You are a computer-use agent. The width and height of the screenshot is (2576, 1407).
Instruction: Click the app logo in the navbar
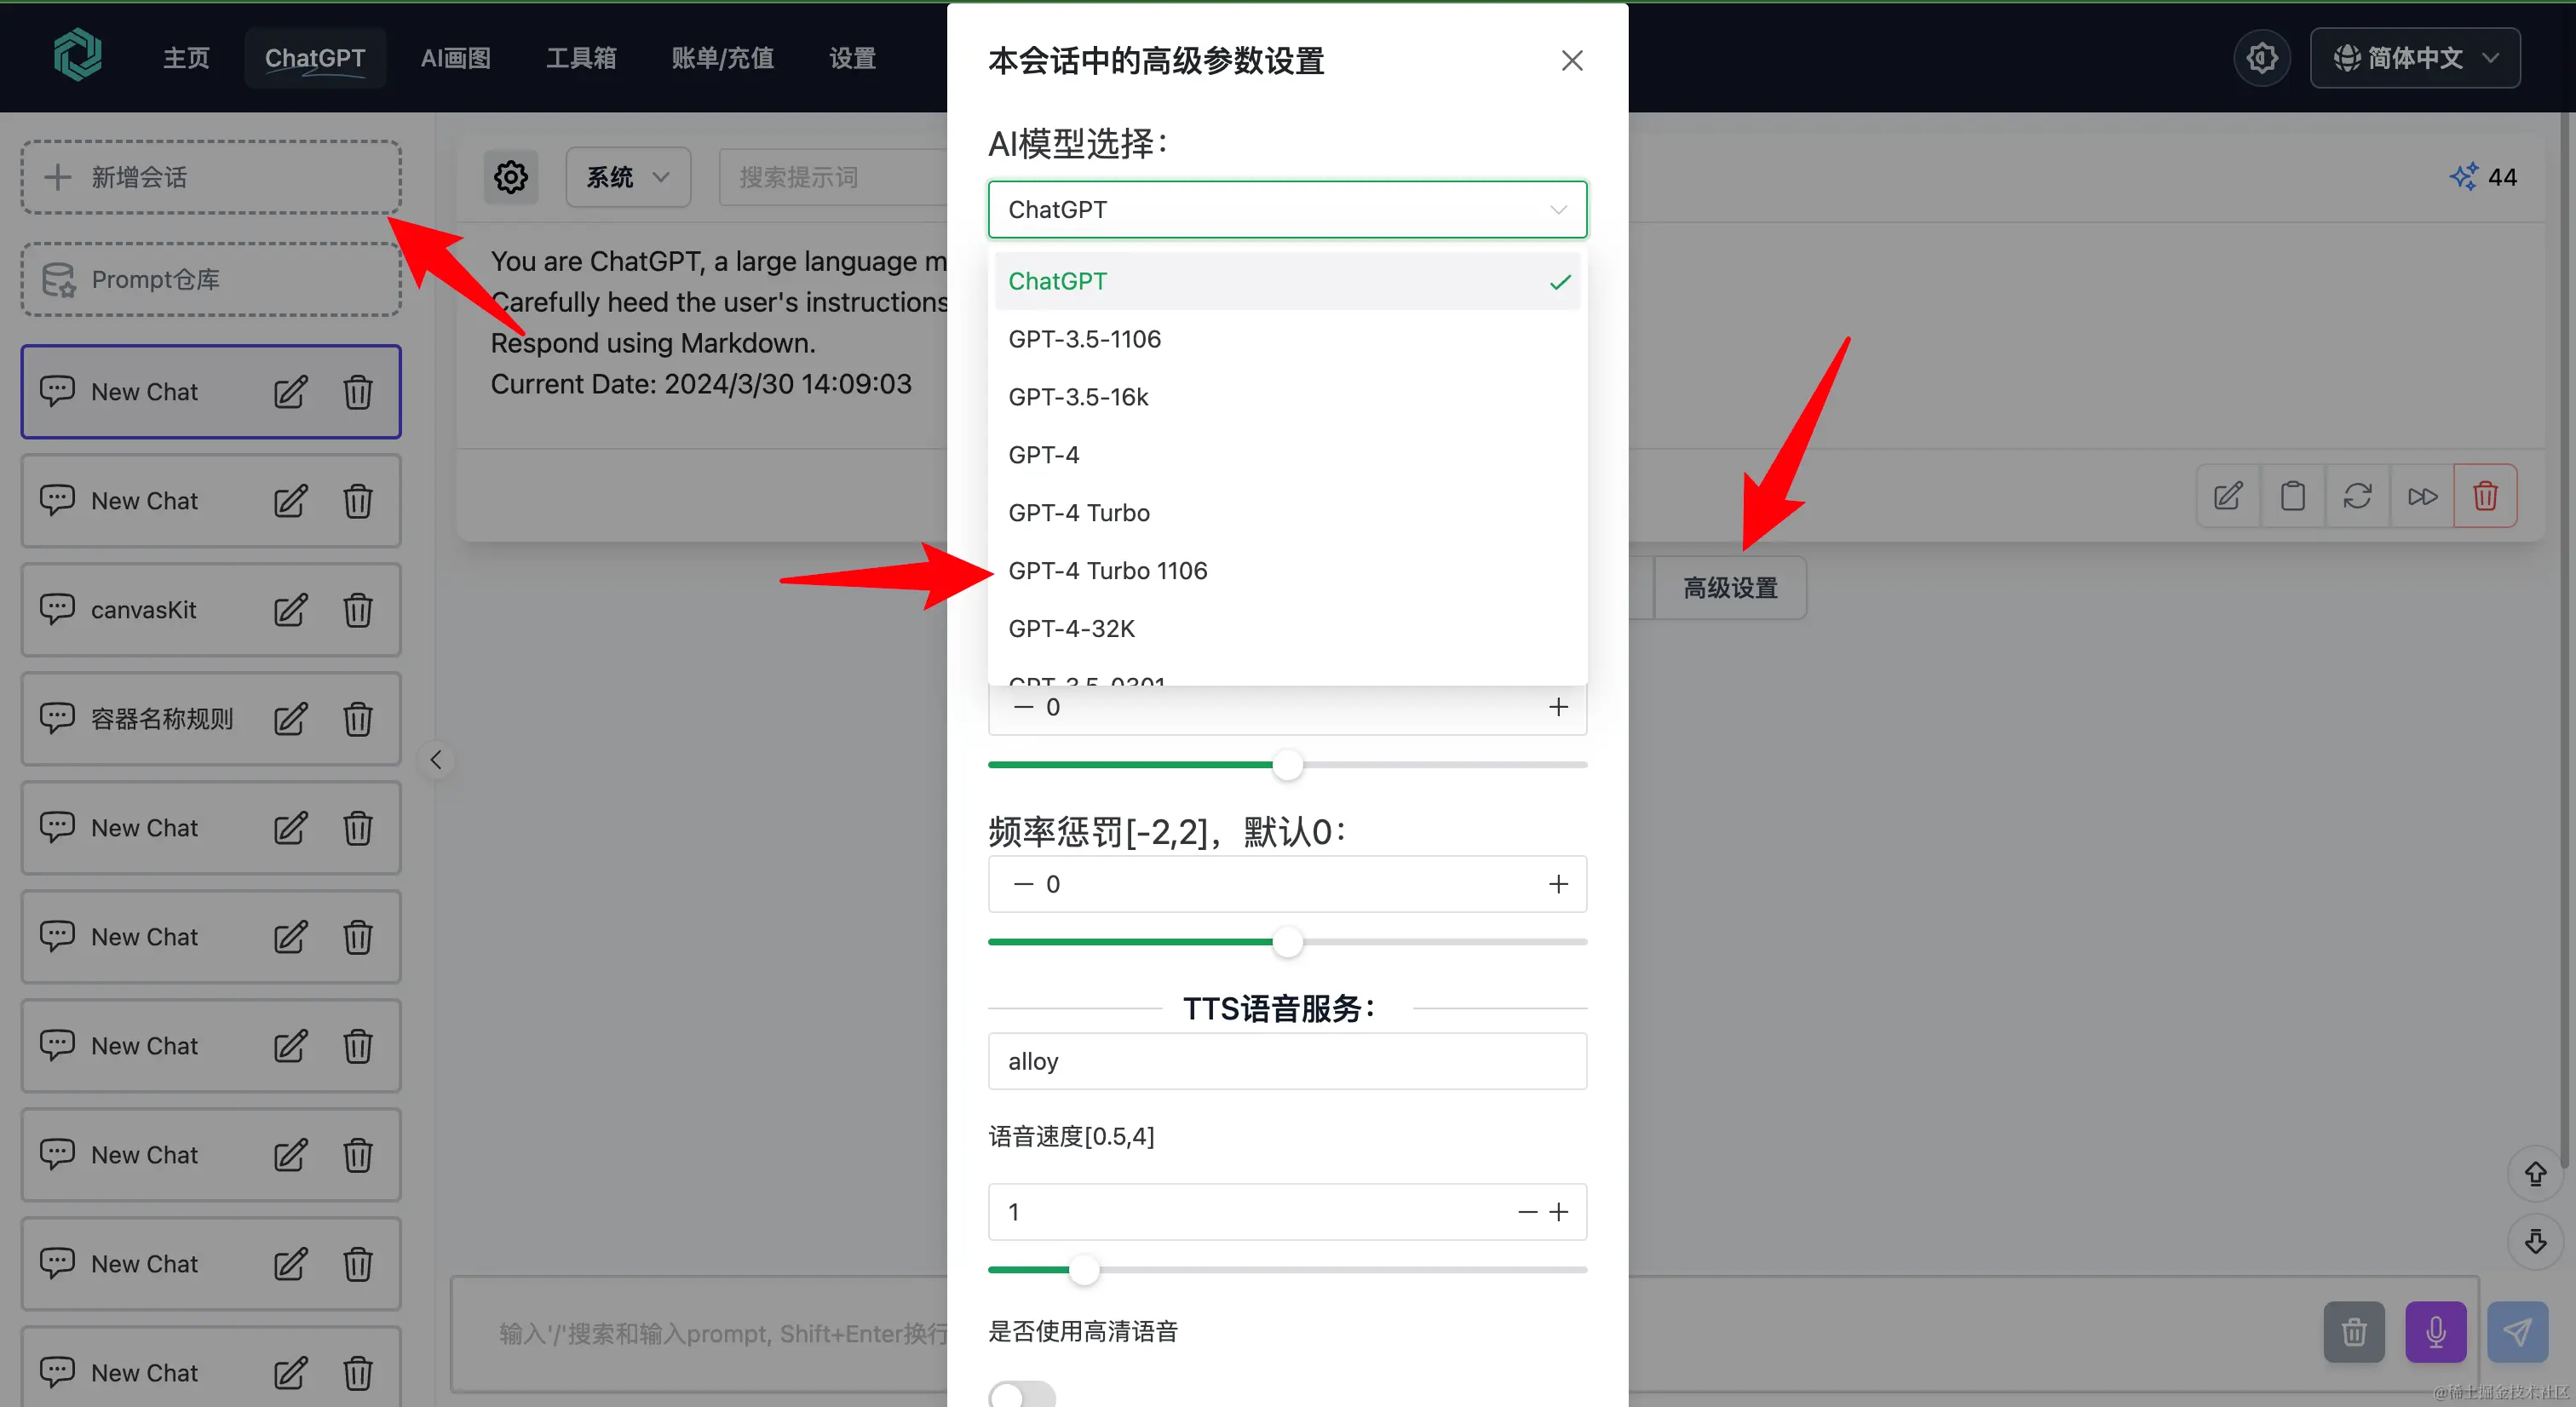tap(77, 54)
